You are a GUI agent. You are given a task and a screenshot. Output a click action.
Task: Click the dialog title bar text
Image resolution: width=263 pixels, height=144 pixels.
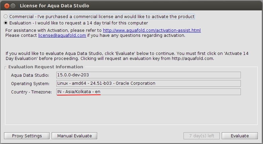coord(54,6)
